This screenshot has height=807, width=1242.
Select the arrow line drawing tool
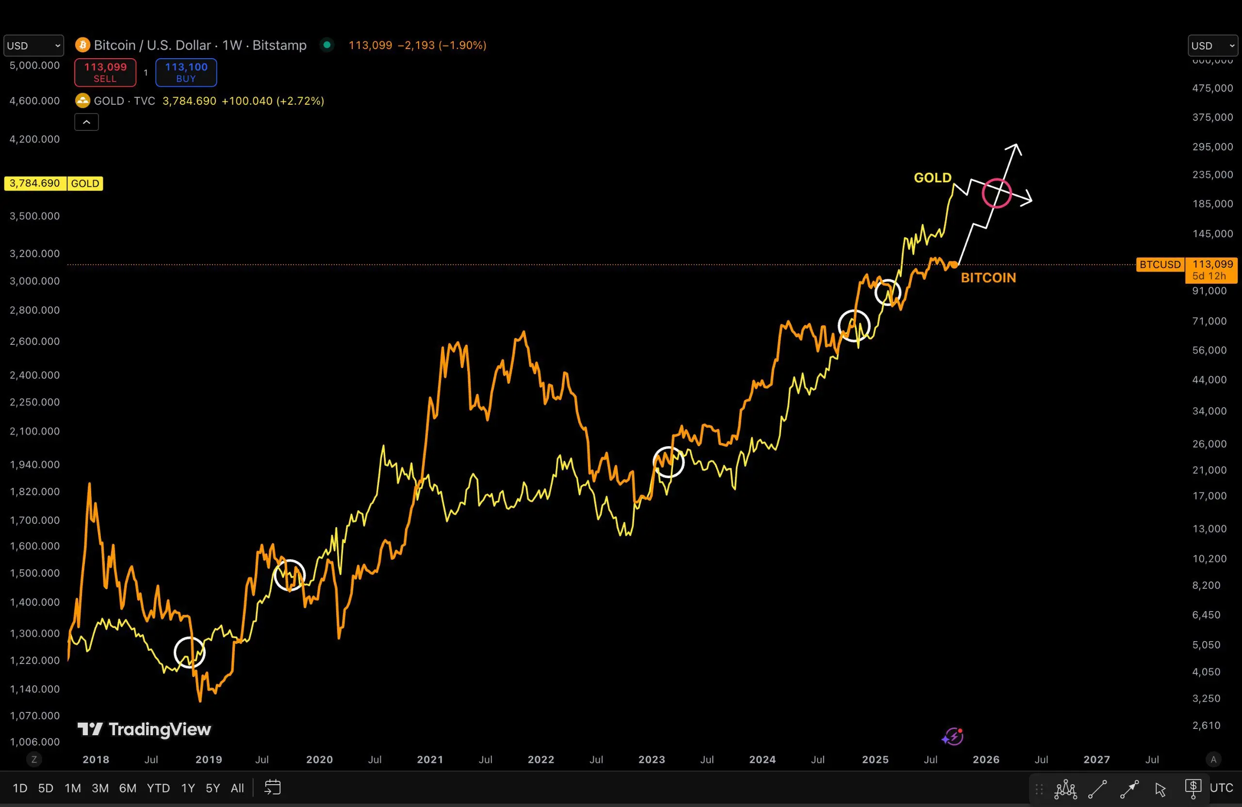tap(1129, 789)
